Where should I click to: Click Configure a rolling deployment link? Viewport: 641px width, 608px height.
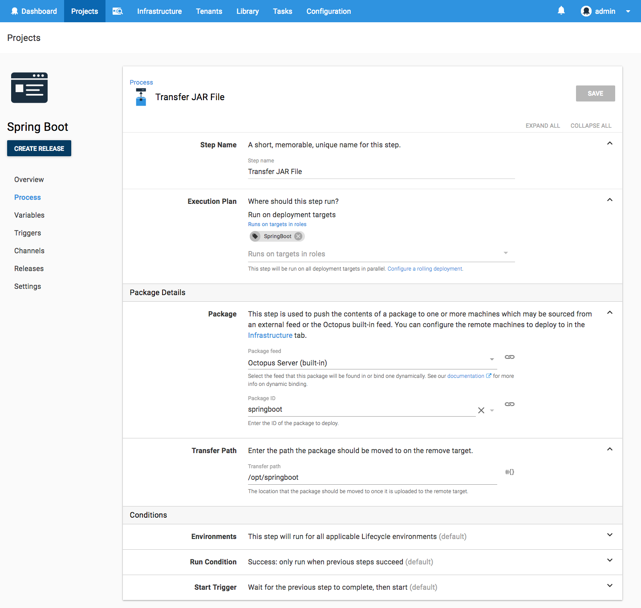tap(425, 269)
